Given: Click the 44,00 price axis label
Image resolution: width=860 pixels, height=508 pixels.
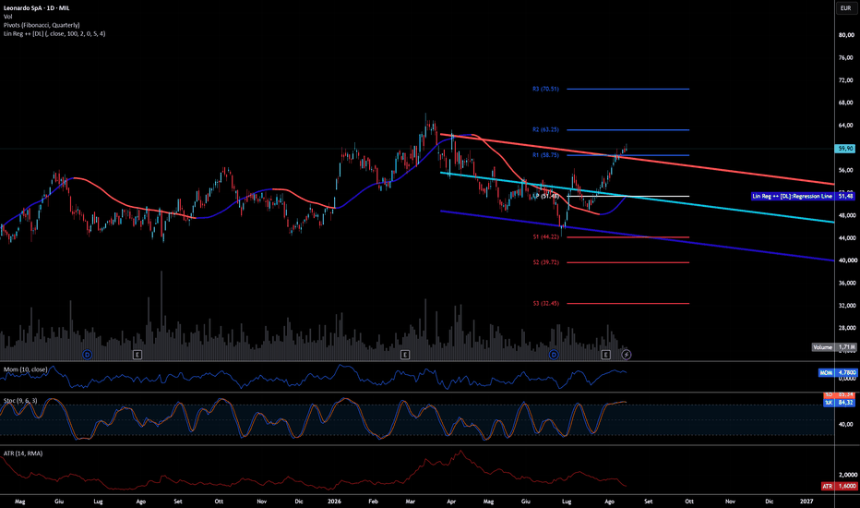Looking at the screenshot, I should pyautogui.click(x=846, y=237).
